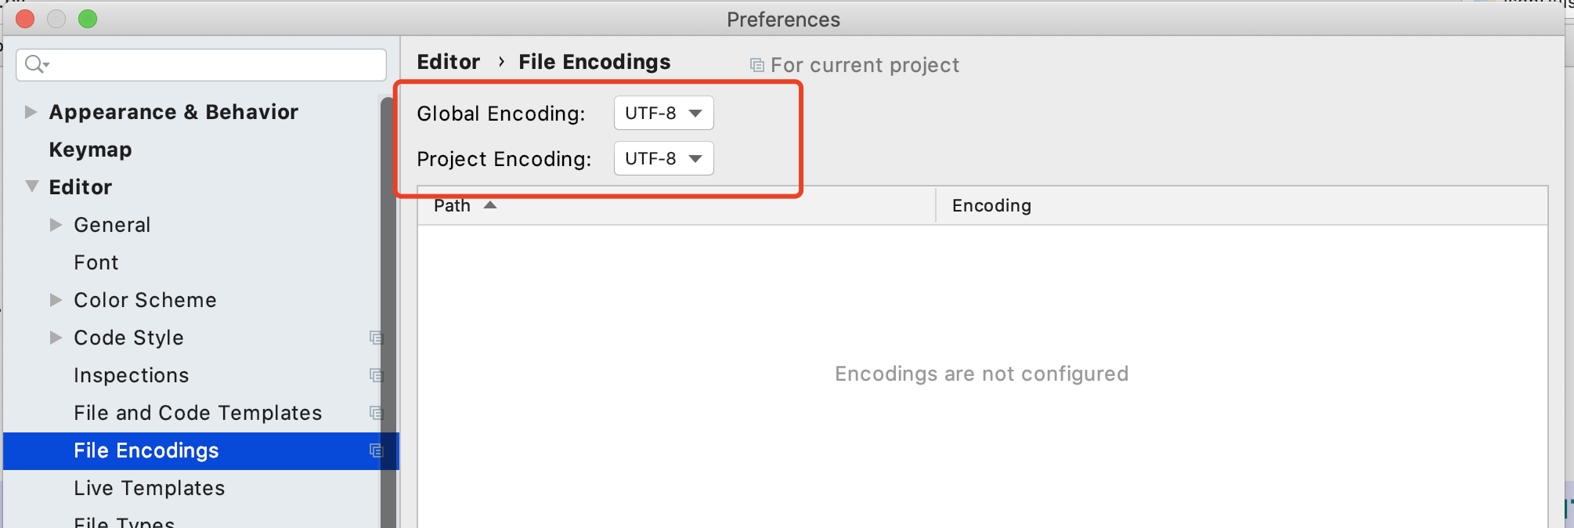Expand the General settings node
The height and width of the screenshot is (528, 1574).
point(56,225)
